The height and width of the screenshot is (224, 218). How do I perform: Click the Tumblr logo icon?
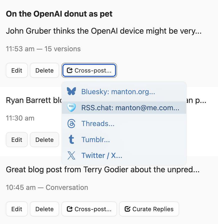coord(71,140)
